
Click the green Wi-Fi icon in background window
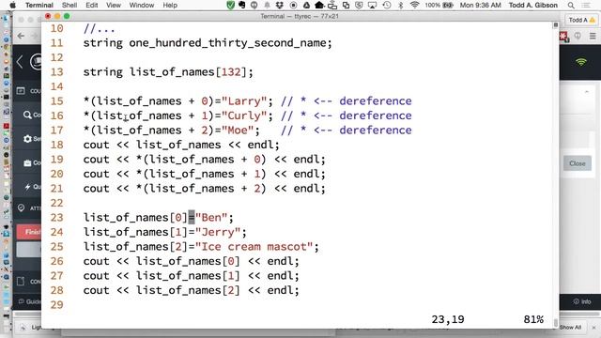pos(581,62)
